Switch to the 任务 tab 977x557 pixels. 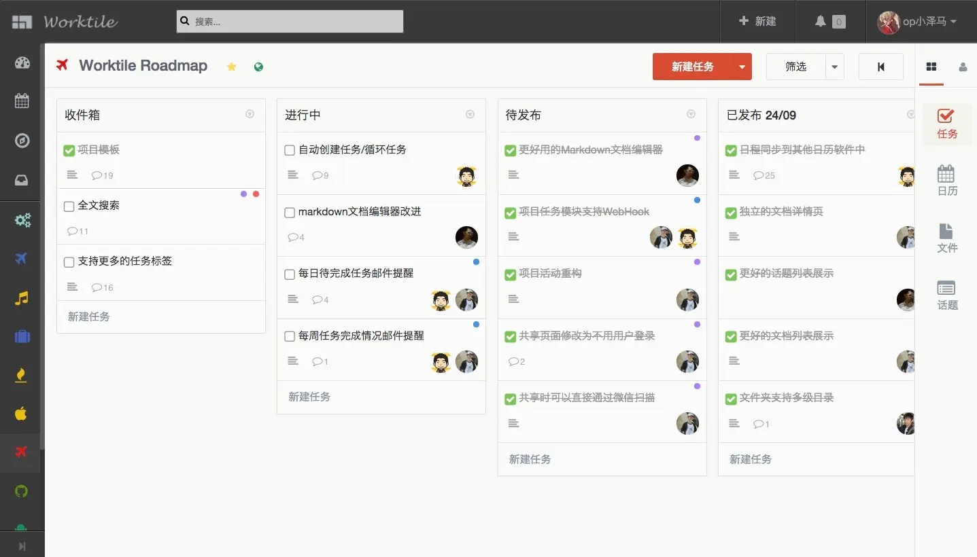[x=947, y=124]
